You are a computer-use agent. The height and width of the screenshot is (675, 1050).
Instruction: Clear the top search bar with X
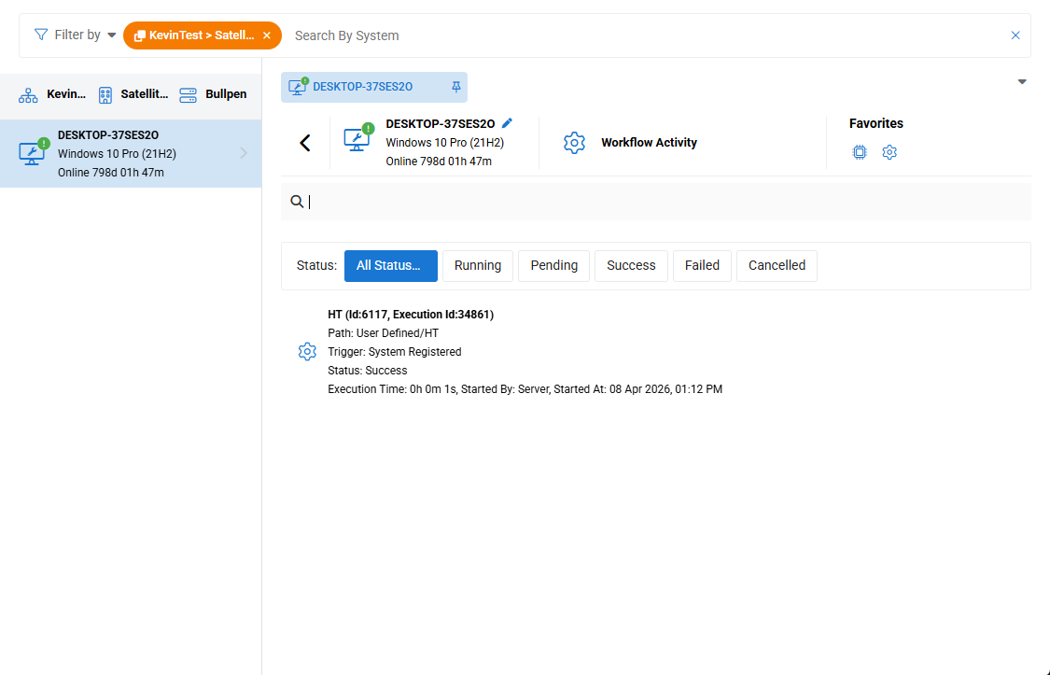tap(1015, 35)
